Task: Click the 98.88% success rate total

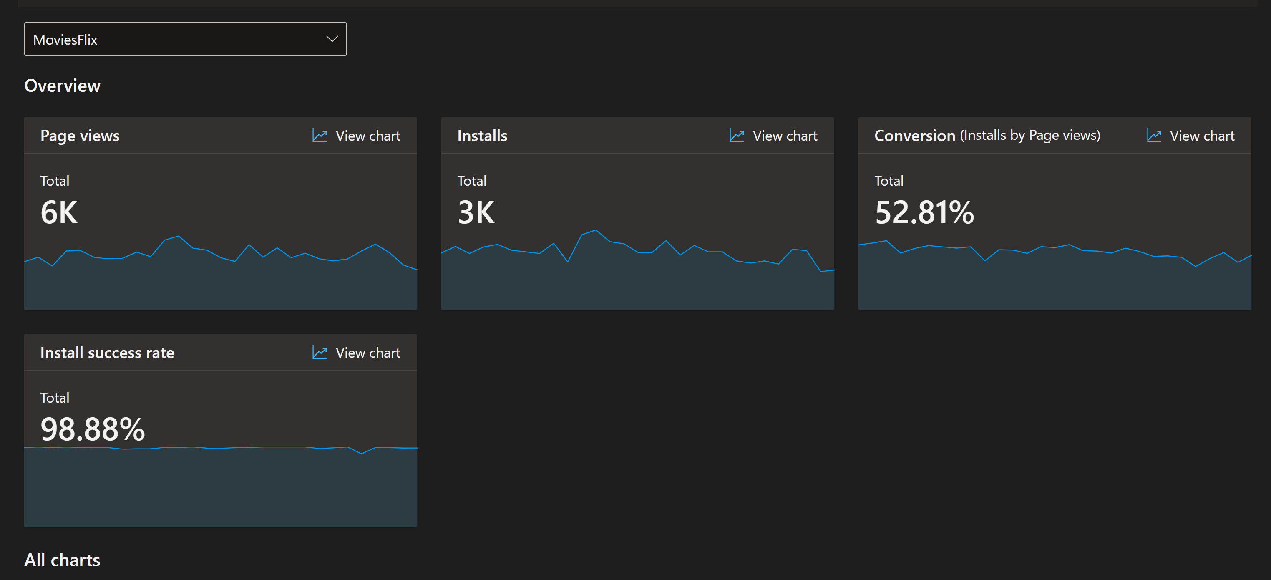Action: [x=93, y=429]
